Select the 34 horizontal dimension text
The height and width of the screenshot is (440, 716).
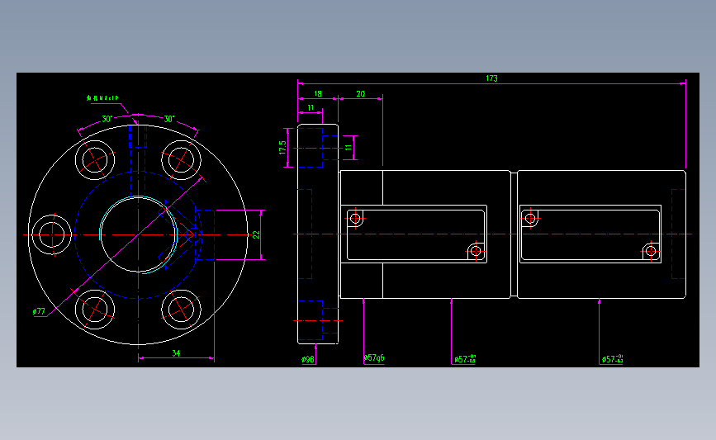pyautogui.click(x=176, y=353)
